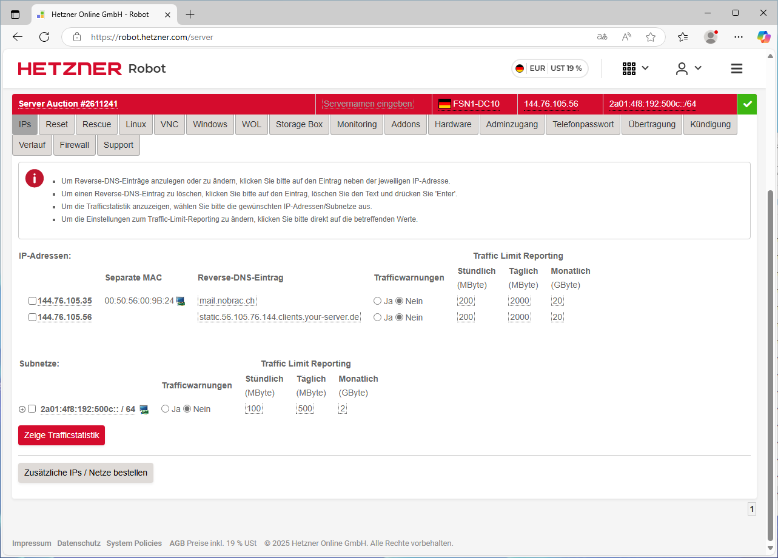
Task: Open the user account dropdown
Action: [689, 68]
